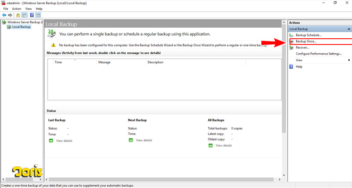Click the blue Help toolbar icon
352x188 pixels.
pos(32,15)
